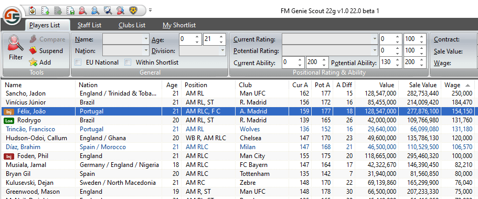Click the football badge icon in toolbar

pyautogui.click(x=133, y=11)
